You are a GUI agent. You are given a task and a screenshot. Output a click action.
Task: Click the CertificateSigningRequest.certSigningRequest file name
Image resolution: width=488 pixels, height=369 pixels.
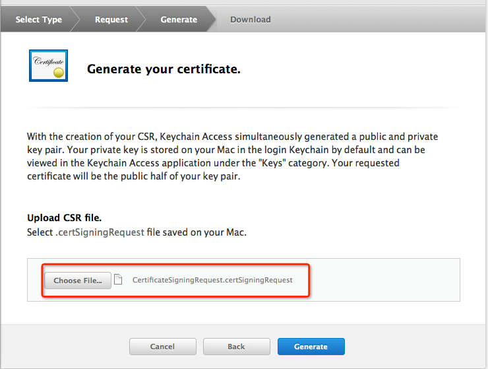tap(212, 280)
